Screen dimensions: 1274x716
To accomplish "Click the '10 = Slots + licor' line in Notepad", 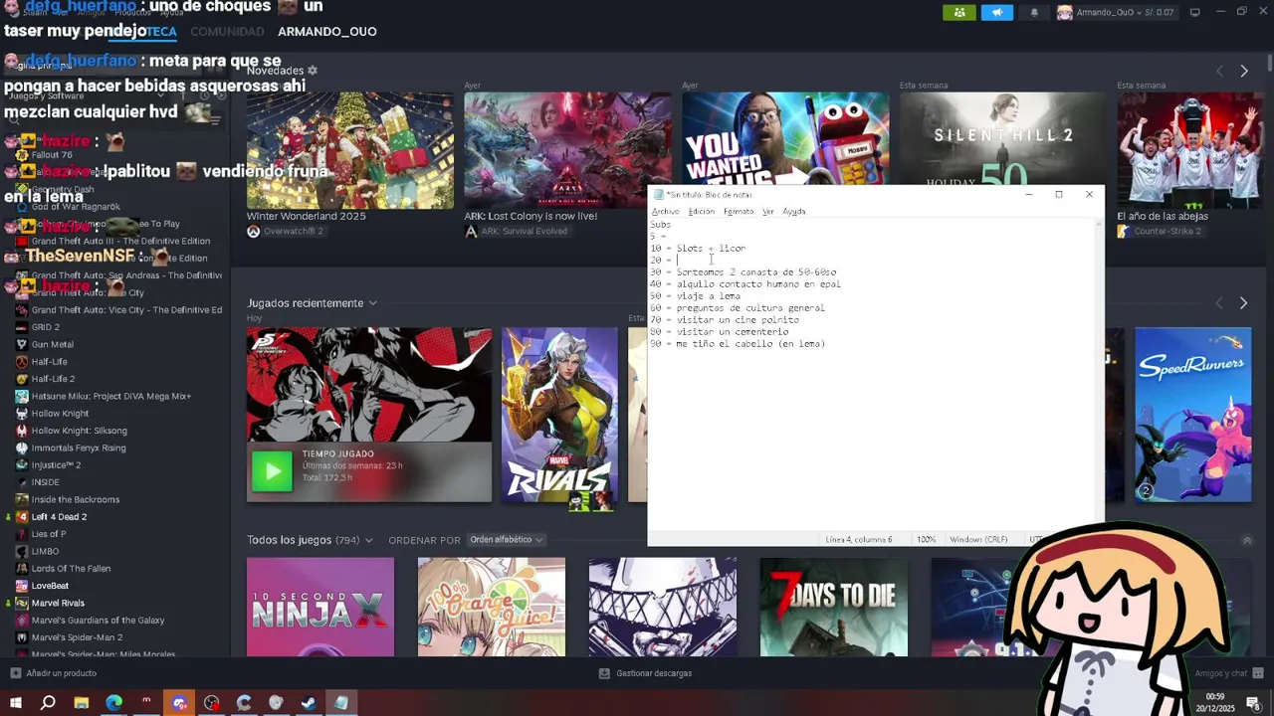I will [x=698, y=249].
